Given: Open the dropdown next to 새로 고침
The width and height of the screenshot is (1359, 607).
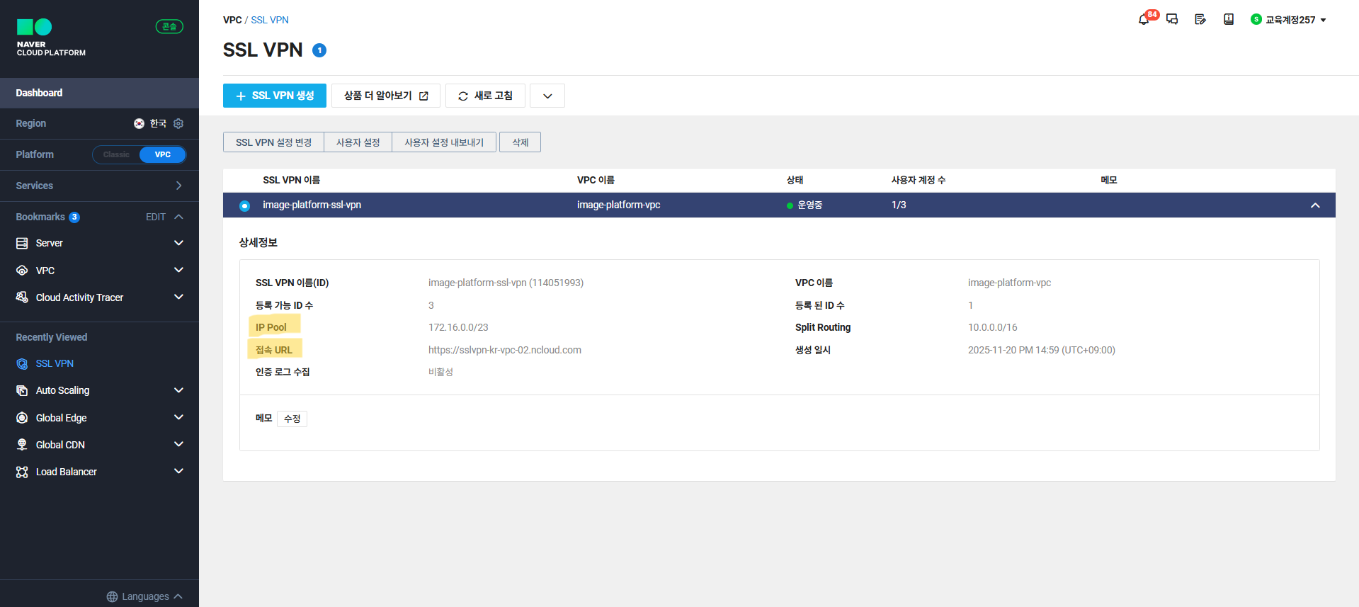Looking at the screenshot, I should [547, 96].
